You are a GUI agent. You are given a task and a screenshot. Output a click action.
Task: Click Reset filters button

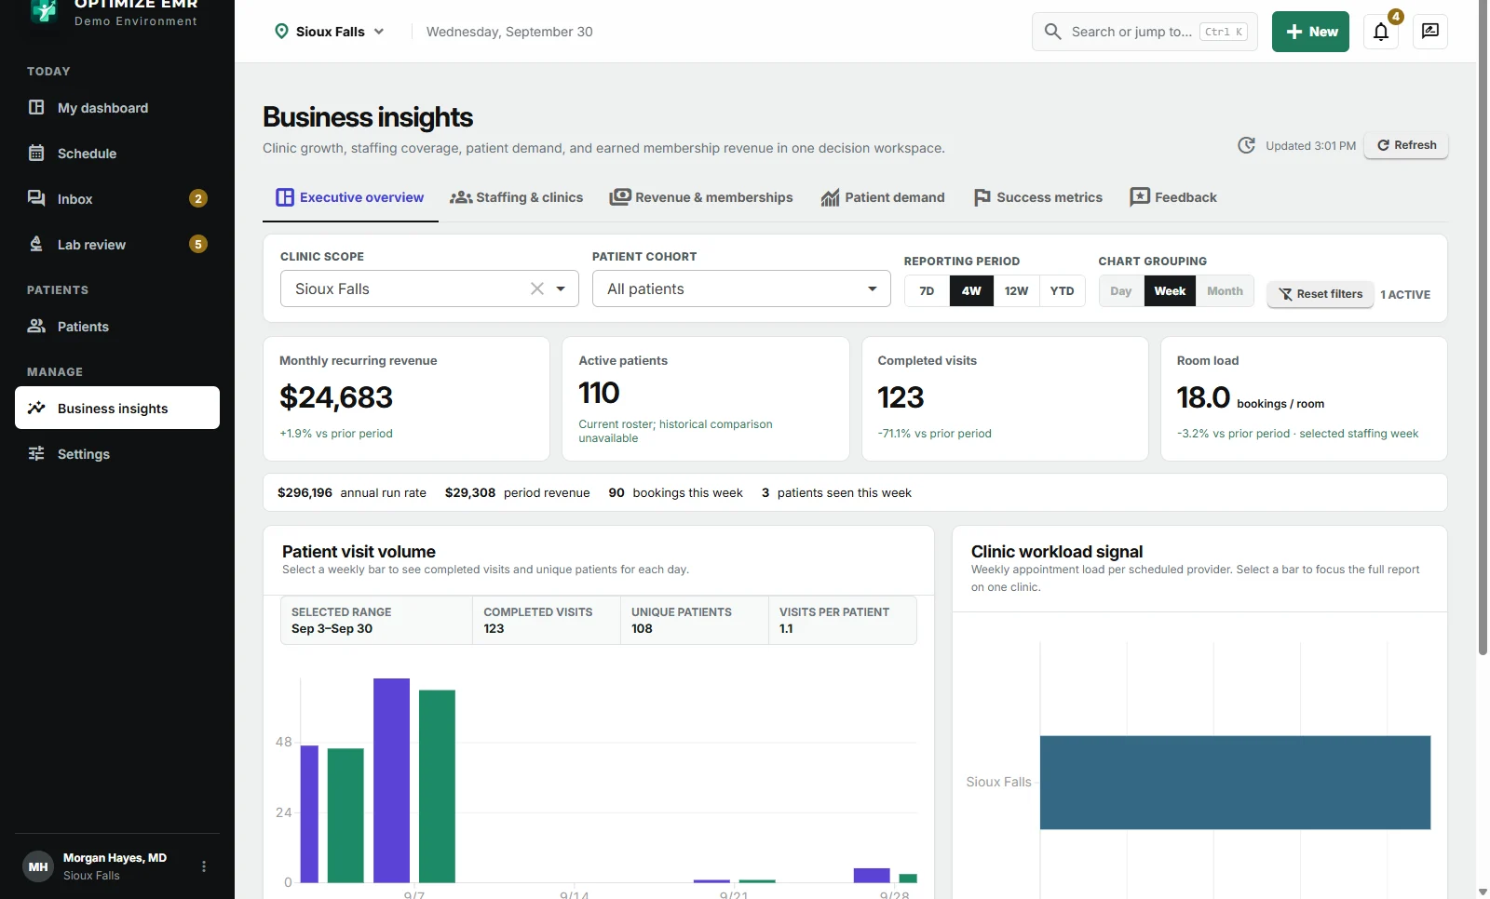pyautogui.click(x=1321, y=294)
